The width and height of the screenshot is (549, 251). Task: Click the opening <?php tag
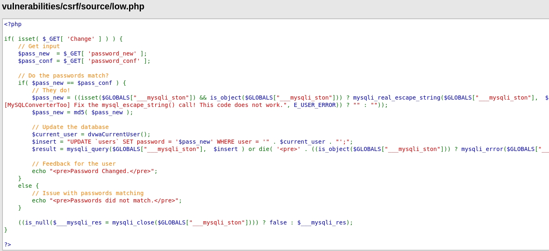(13, 24)
